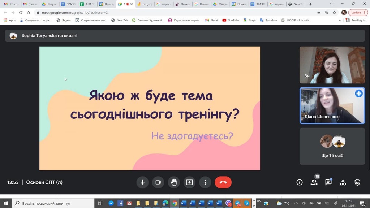Open a new browser tab

tap(310, 4)
